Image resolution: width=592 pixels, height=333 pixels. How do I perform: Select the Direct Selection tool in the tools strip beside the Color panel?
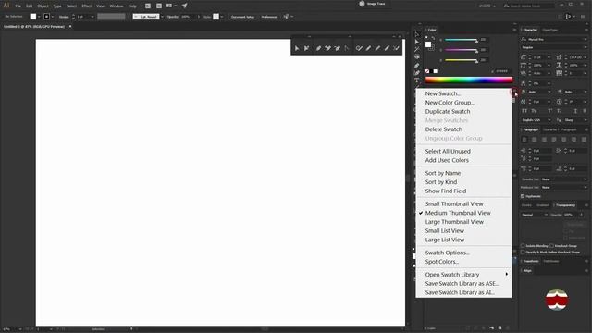(417, 42)
